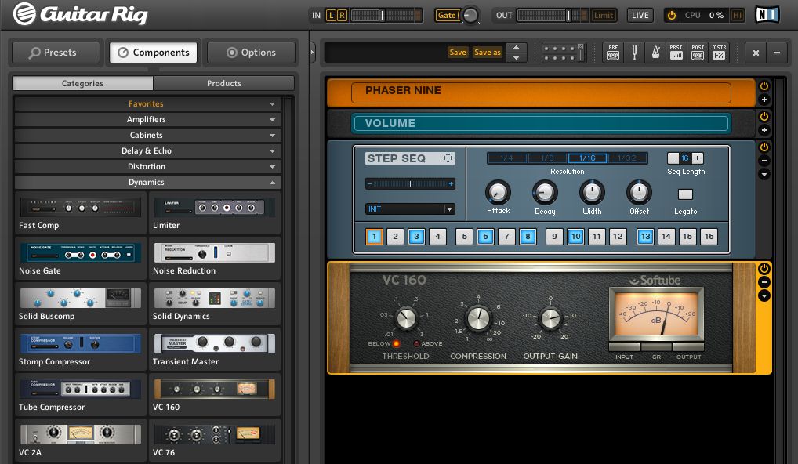Viewport: 798px width, 464px height.
Task: Set resolution to 1/8
Action: pyautogui.click(x=548, y=158)
